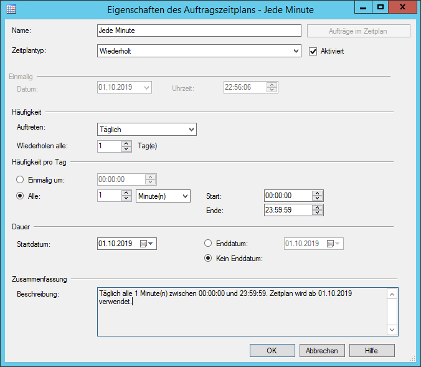Screen dimensions: 421x367
Task: Click the Beschreibung summary text box
Action: [x=242, y=312]
